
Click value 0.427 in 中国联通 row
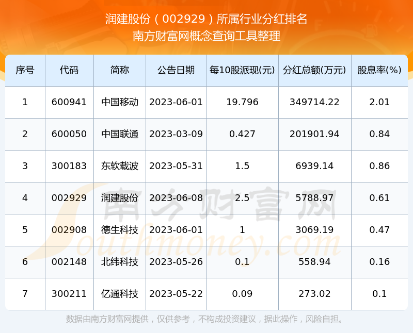click(x=242, y=134)
